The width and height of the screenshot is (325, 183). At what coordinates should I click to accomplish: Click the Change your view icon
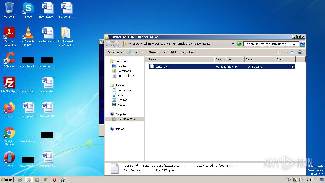tap(280, 52)
